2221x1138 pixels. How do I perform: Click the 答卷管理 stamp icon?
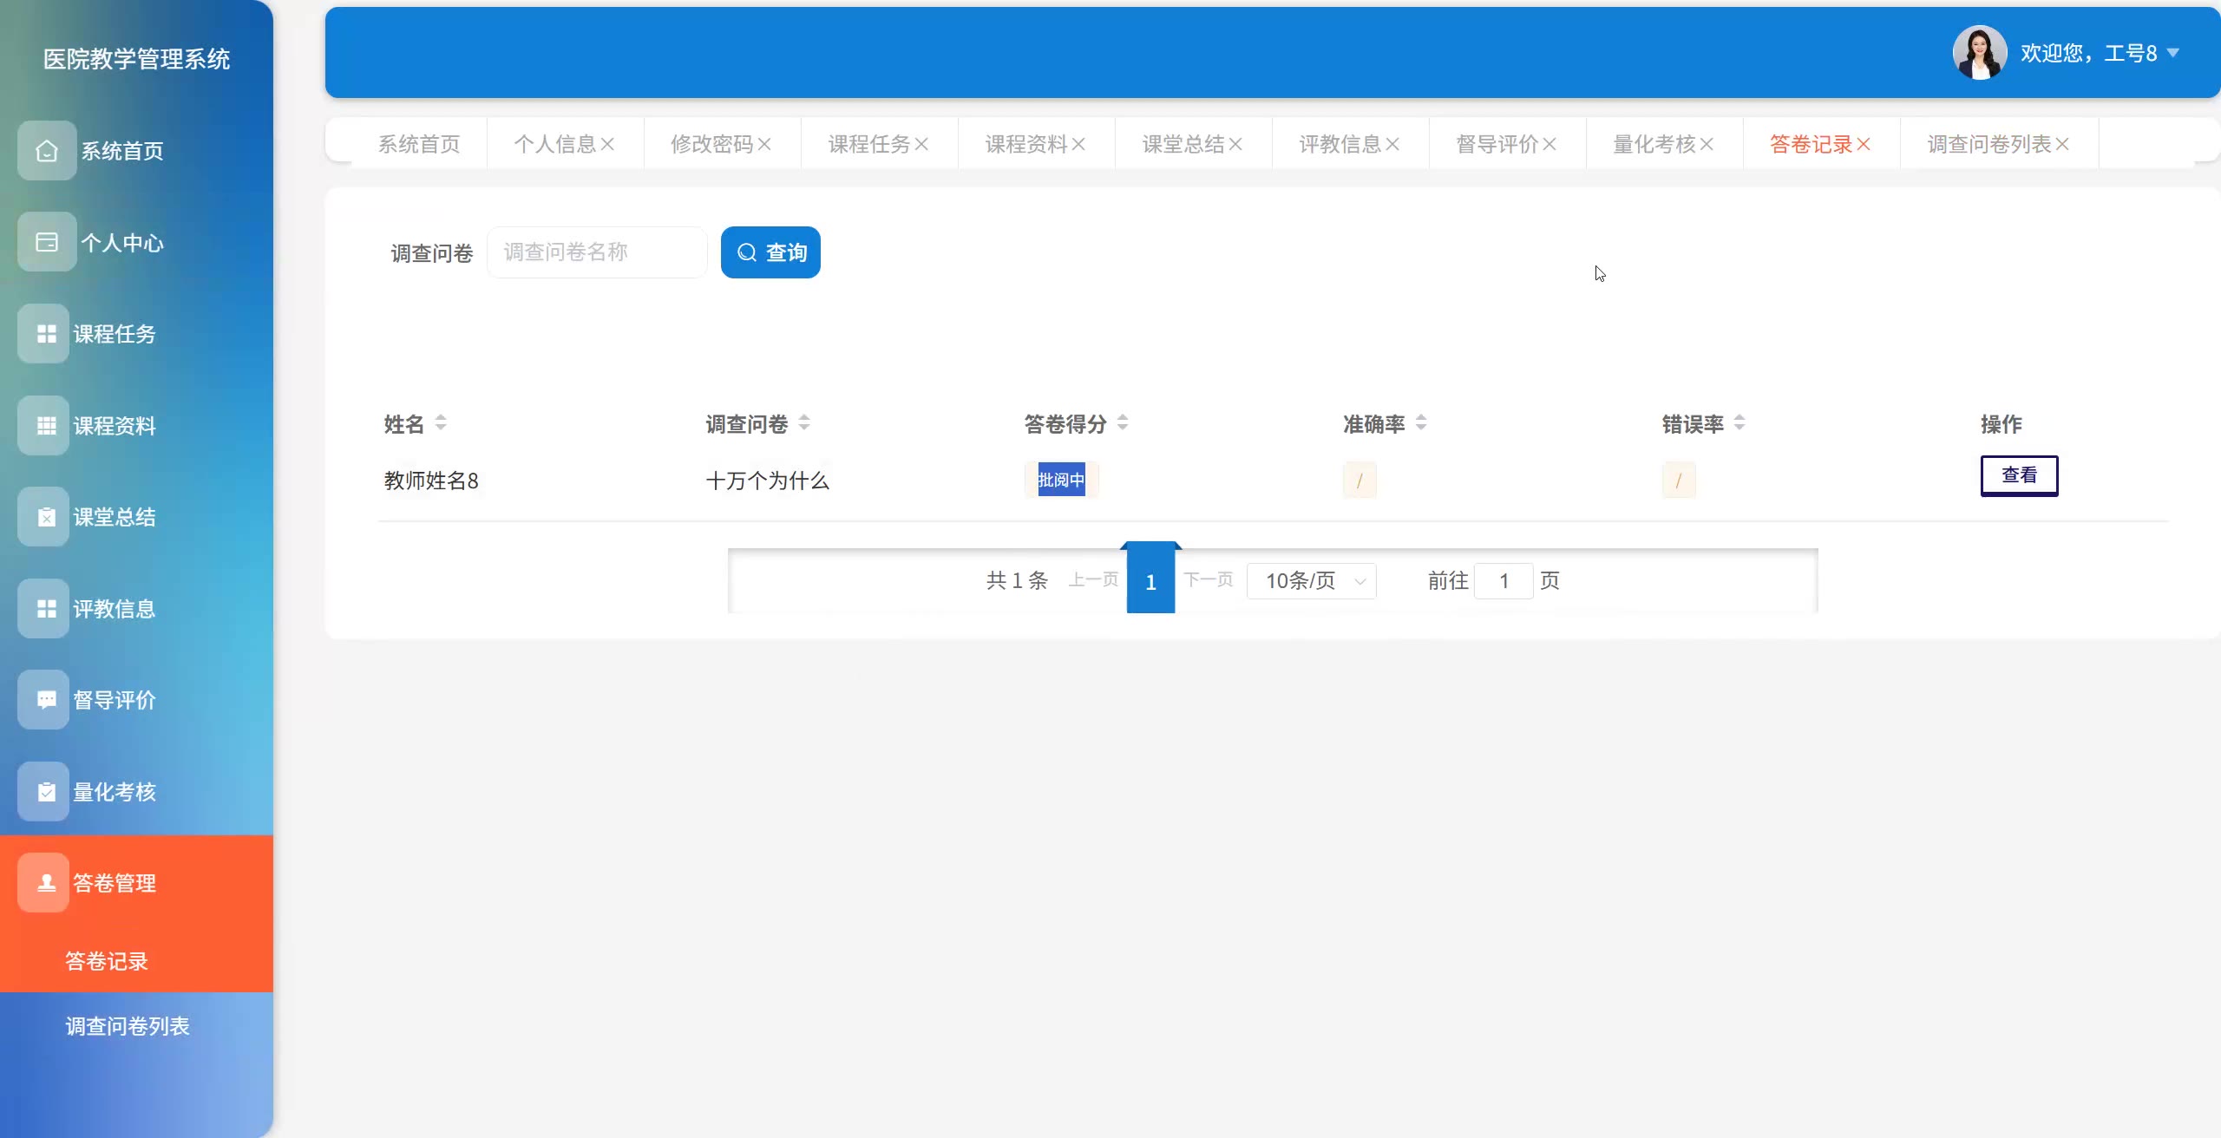point(47,883)
